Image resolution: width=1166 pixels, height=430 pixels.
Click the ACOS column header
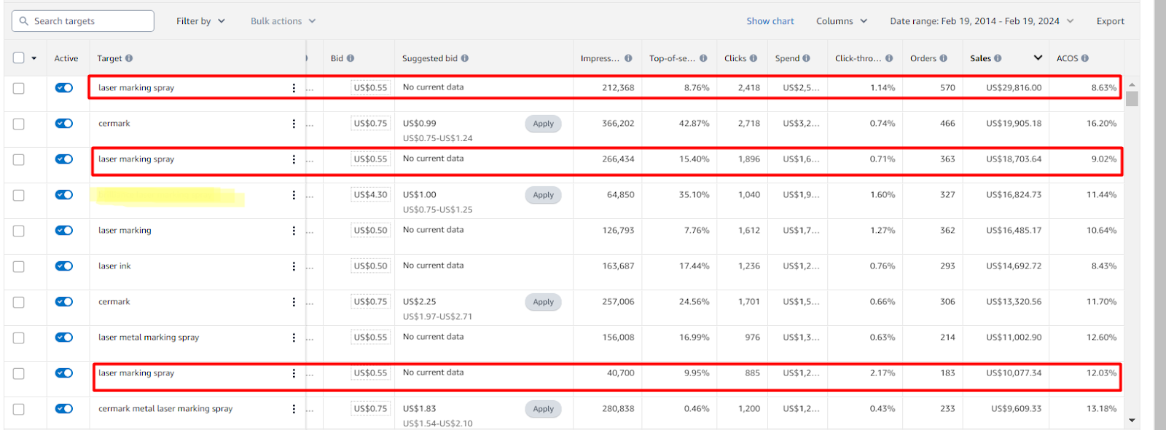[x=1067, y=58]
